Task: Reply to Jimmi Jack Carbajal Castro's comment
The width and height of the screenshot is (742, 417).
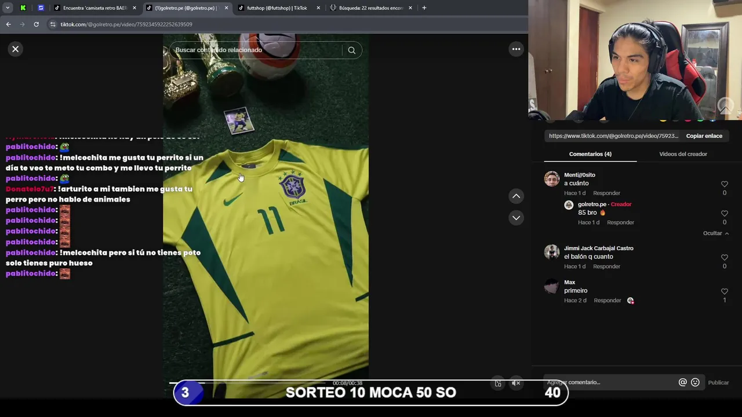Action: tap(606, 266)
